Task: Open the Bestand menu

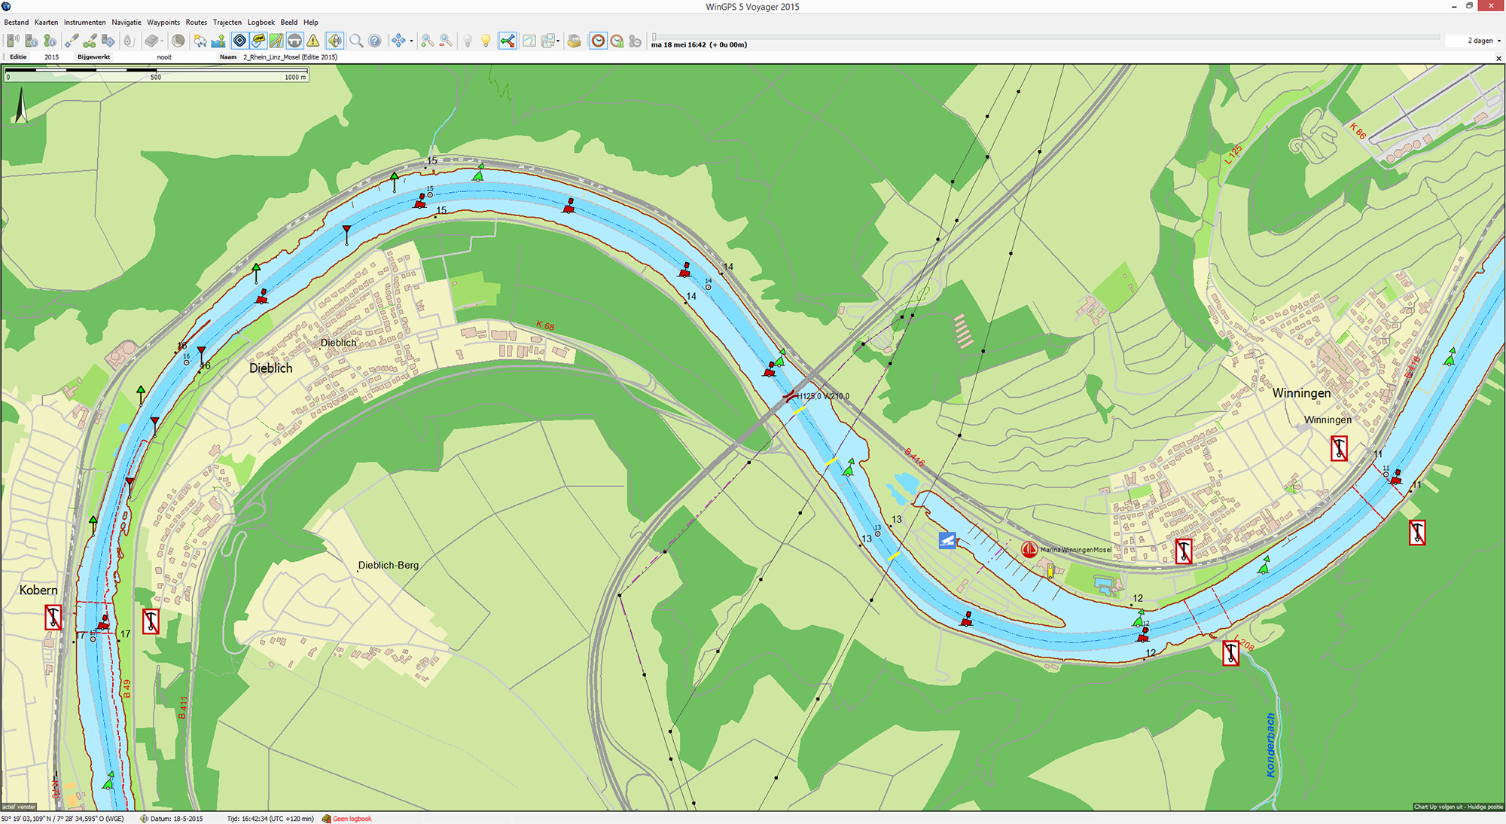Action: tap(17, 22)
